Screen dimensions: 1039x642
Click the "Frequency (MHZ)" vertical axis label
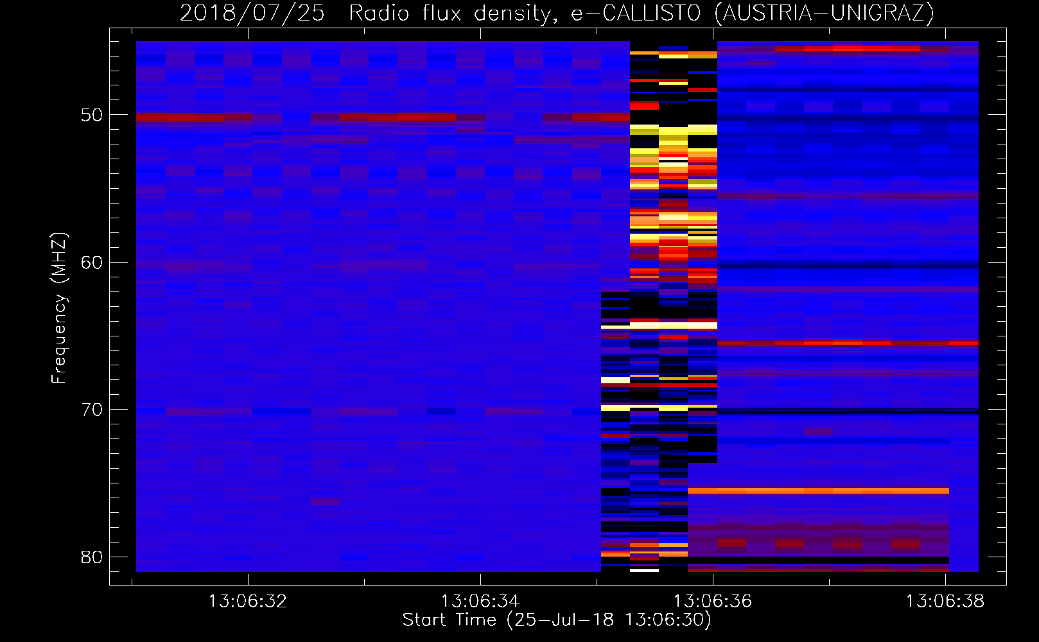tap(58, 308)
